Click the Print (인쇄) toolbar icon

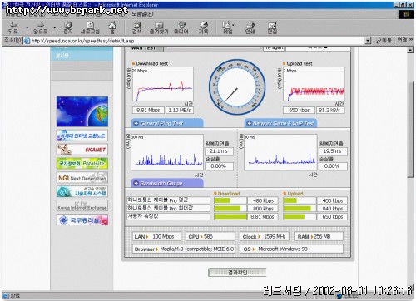[x=250, y=27]
